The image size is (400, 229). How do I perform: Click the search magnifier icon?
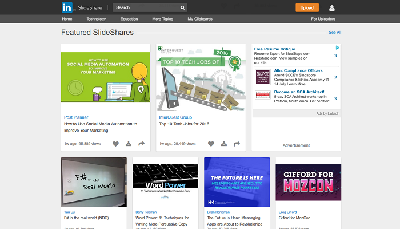point(182,7)
